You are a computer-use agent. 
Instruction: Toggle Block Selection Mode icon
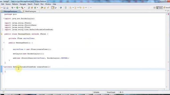coord(56,8)
